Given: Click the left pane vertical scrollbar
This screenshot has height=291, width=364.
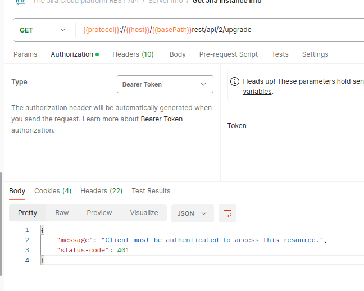Looking at the screenshot, I should tap(1, 224).
